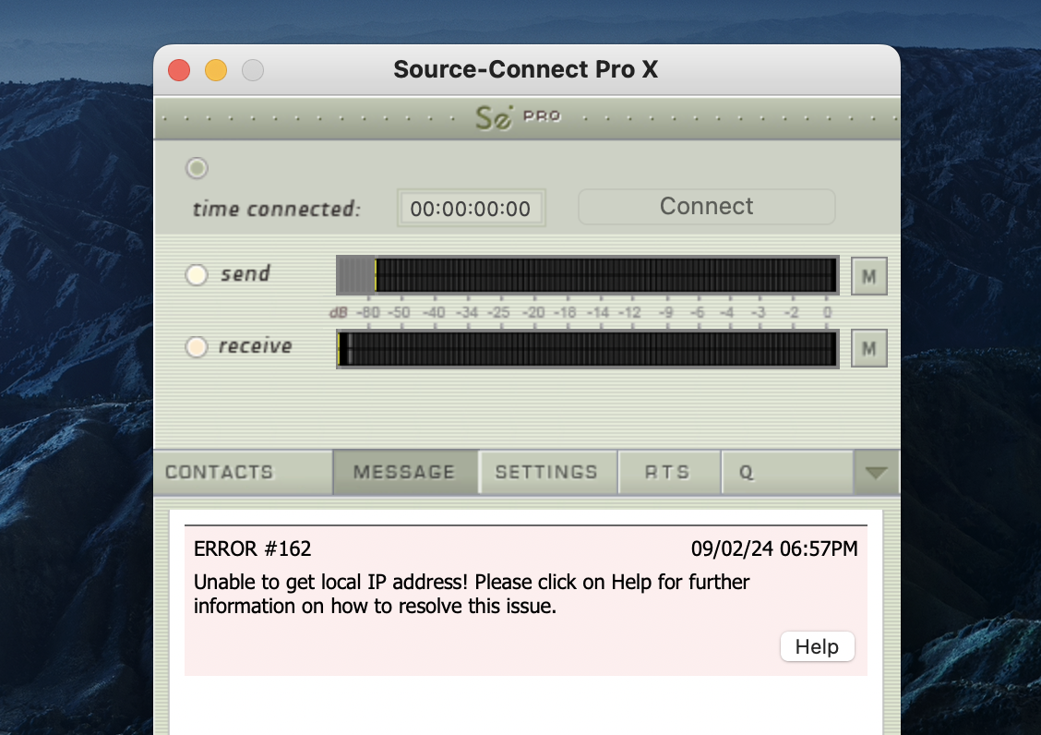This screenshot has height=735, width=1041.
Task: Click the connection status indicator light
Action: click(197, 168)
